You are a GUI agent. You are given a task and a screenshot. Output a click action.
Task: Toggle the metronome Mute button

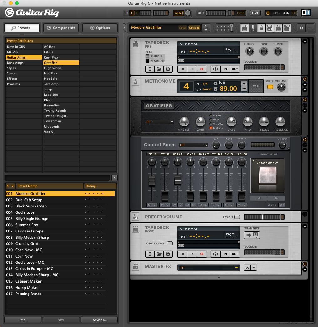[x=270, y=87]
